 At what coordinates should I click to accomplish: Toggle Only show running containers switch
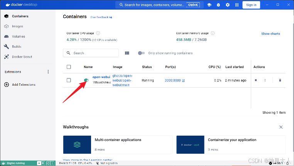click(x=141, y=53)
